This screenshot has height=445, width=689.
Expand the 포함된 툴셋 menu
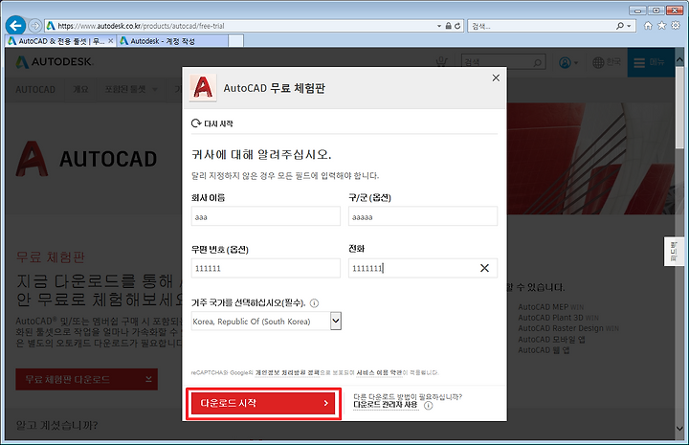tap(130, 89)
